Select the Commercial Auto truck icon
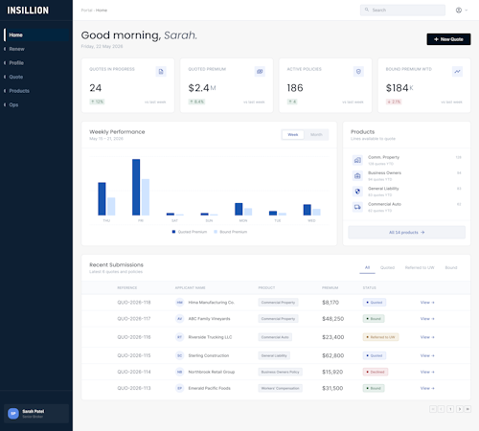This screenshot has width=479, height=431. [357, 207]
